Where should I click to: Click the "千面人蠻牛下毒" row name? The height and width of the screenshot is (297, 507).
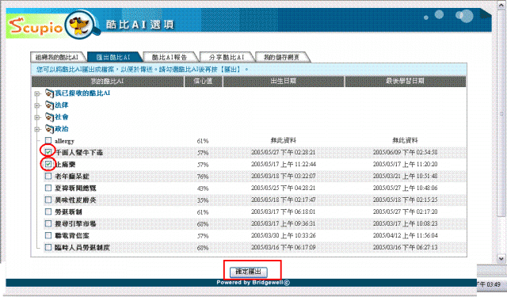(x=79, y=153)
